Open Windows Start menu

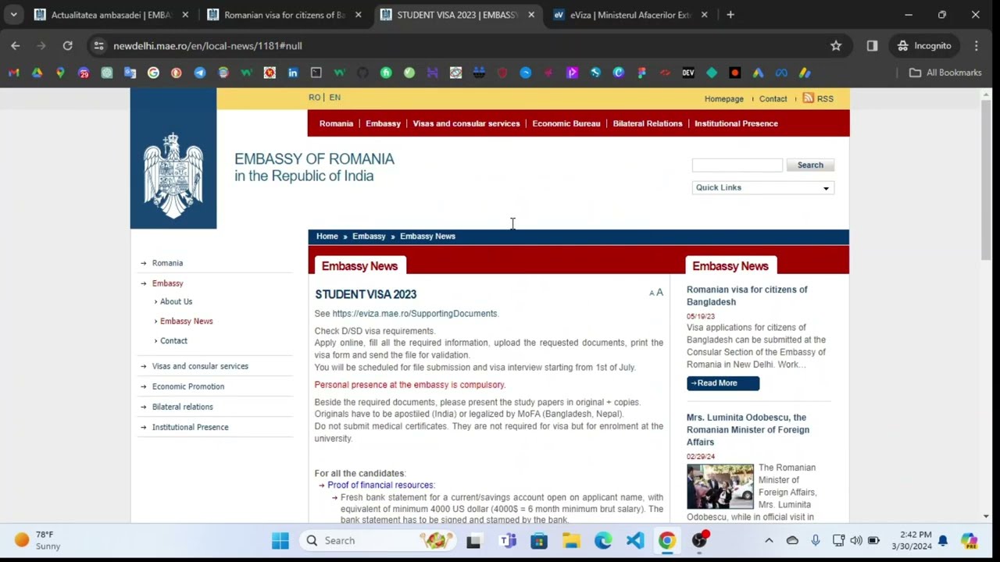280,540
